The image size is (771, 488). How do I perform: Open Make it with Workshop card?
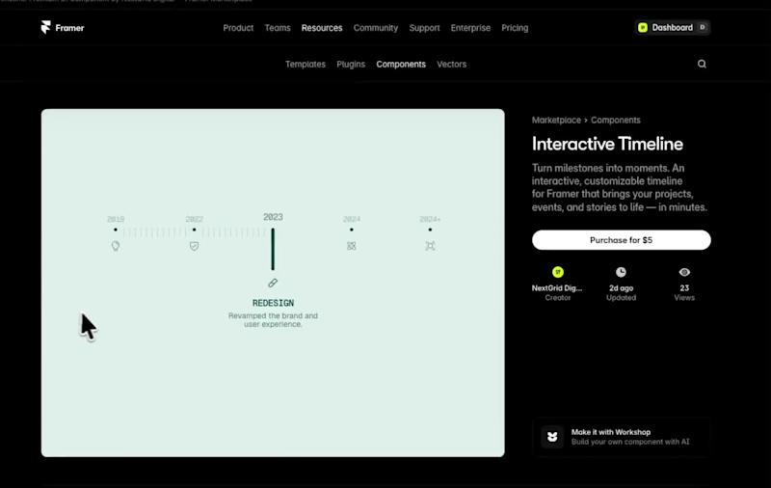[622, 437]
